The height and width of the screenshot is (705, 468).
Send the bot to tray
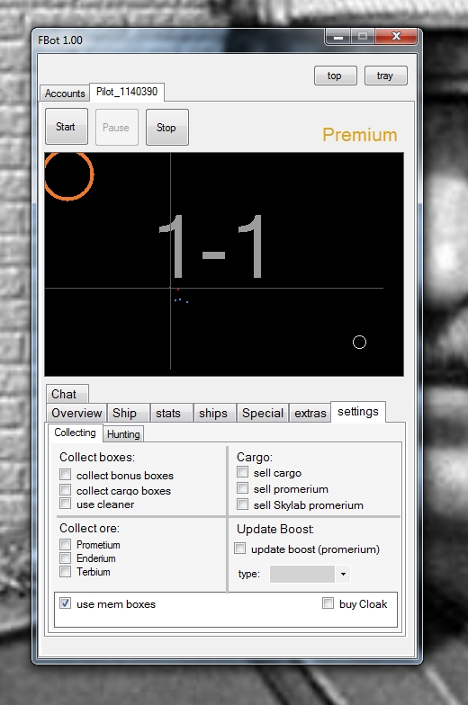click(385, 76)
